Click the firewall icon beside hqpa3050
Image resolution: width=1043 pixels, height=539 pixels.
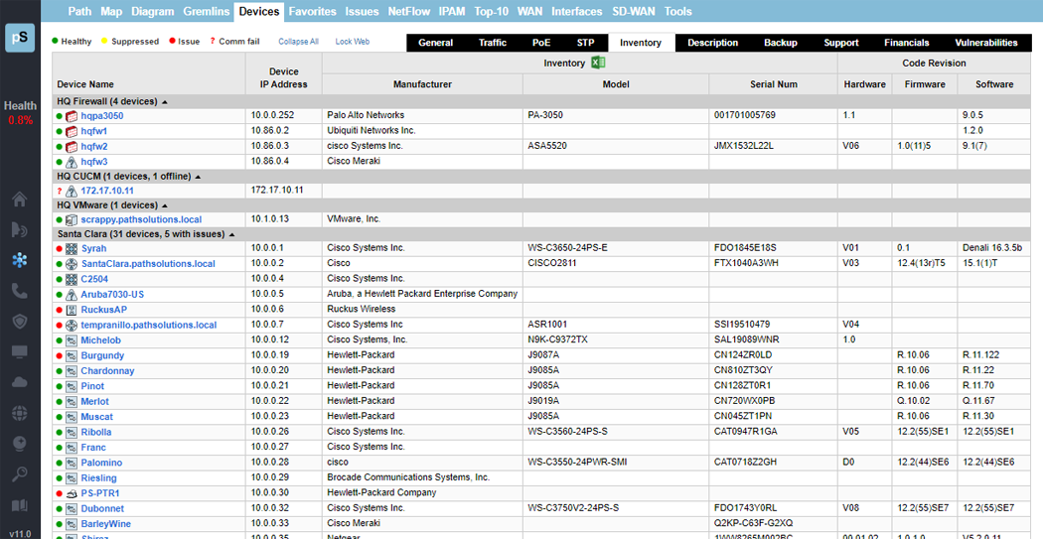72,116
